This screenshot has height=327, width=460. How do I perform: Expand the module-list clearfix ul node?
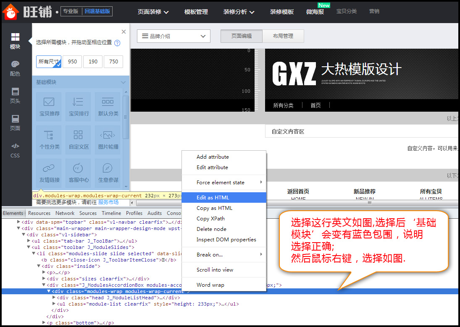54,304
